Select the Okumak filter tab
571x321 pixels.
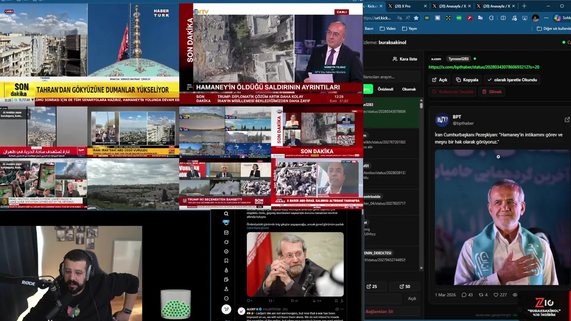pos(409,89)
